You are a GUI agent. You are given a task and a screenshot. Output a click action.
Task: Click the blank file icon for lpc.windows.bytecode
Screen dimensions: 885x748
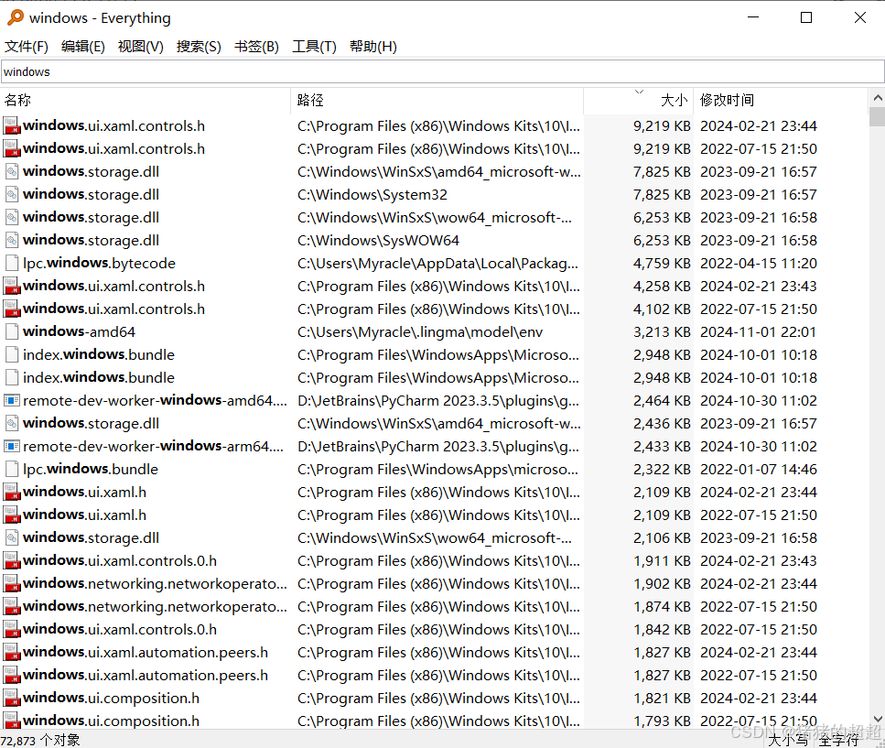coord(11,263)
